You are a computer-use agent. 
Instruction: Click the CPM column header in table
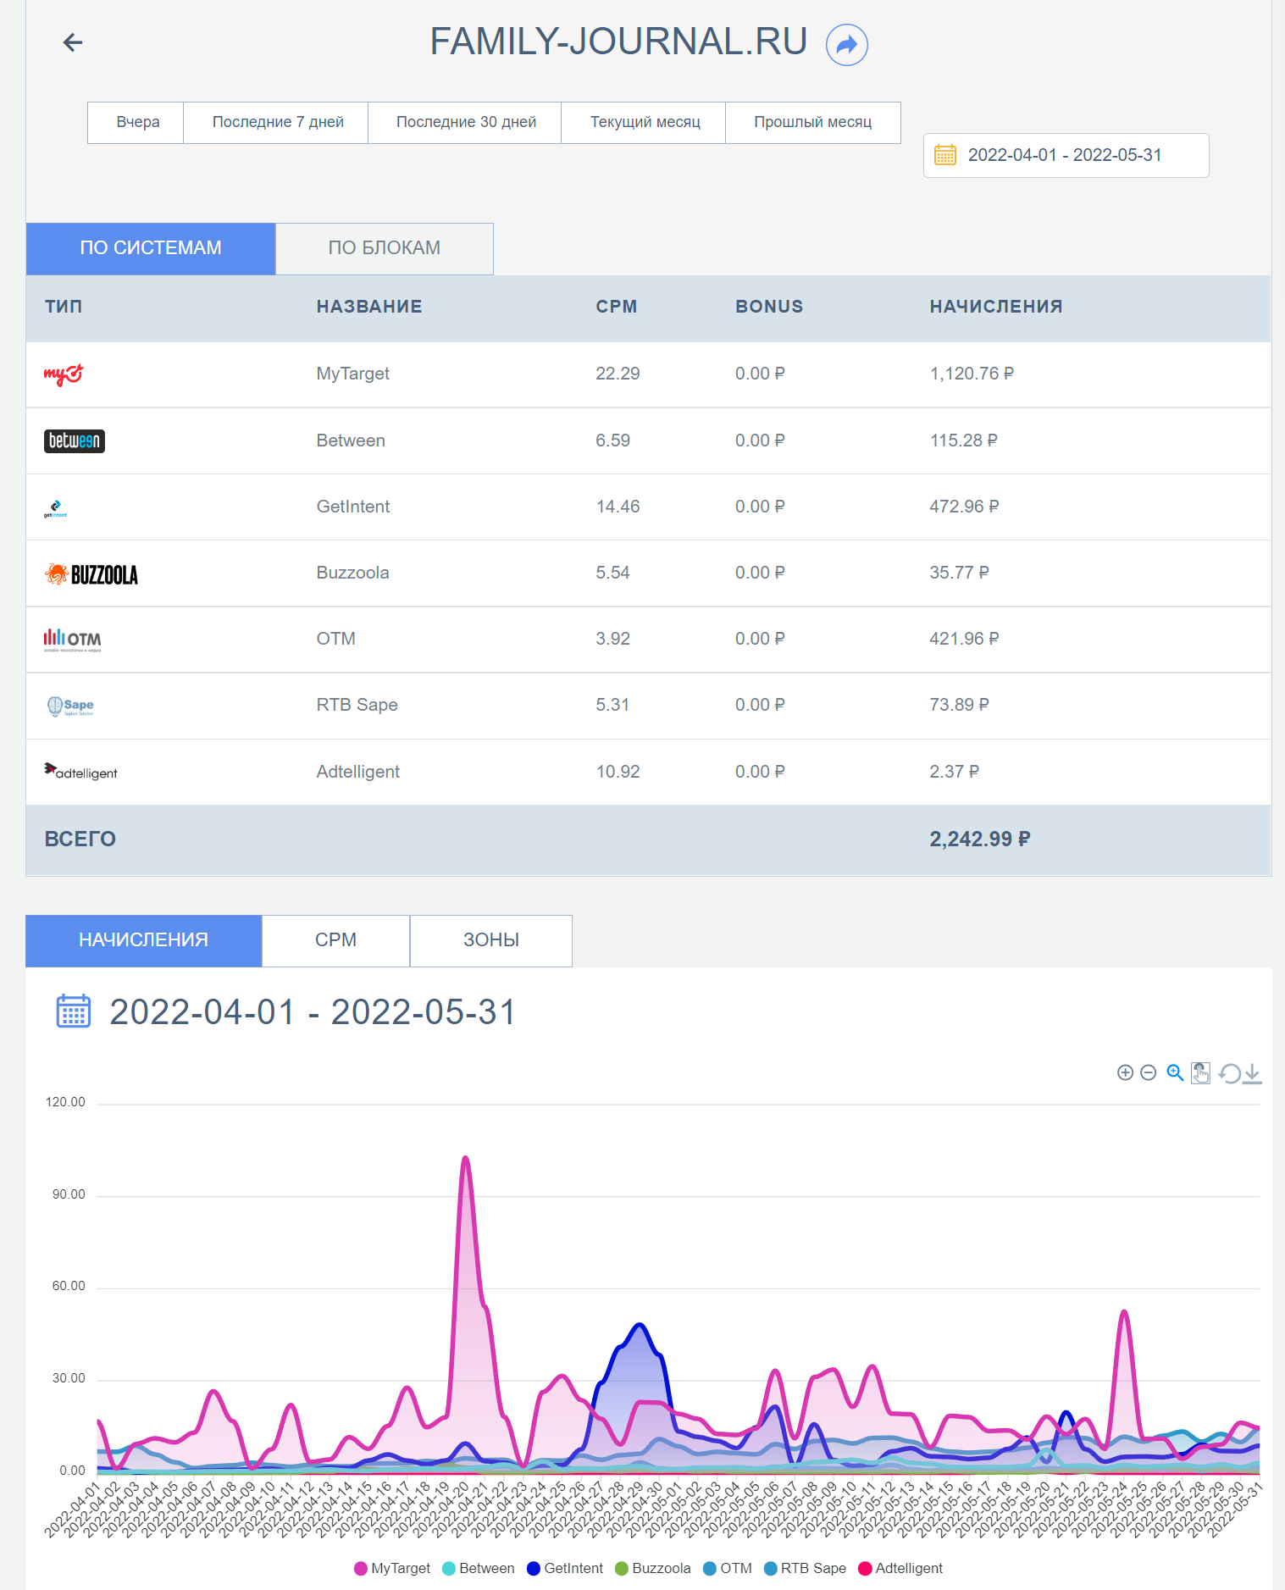(x=617, y=307)
